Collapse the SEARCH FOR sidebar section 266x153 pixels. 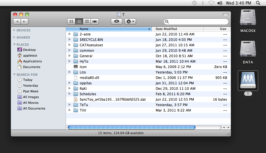pyautogui.click(x=14, y=75)
